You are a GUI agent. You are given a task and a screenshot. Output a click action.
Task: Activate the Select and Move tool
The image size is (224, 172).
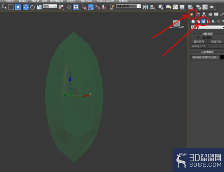(x=26, y=7)
